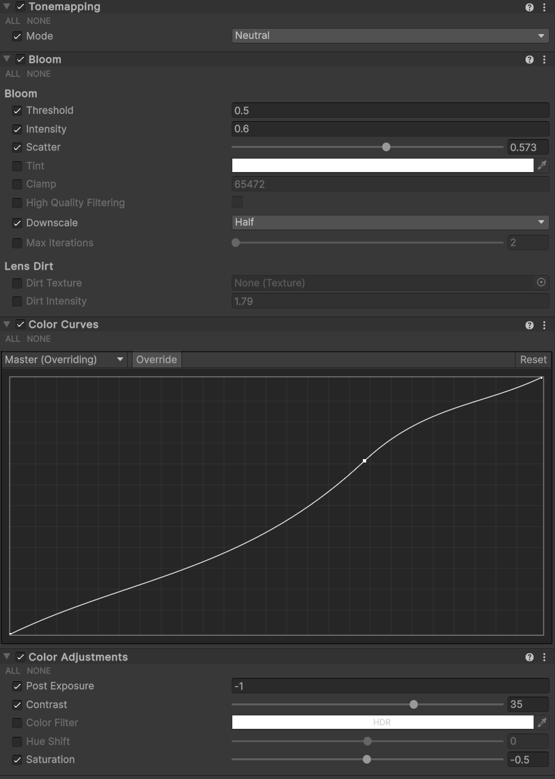555x779 pixels.
Task: Disable the Color Adjustments override
Action: 20,657
